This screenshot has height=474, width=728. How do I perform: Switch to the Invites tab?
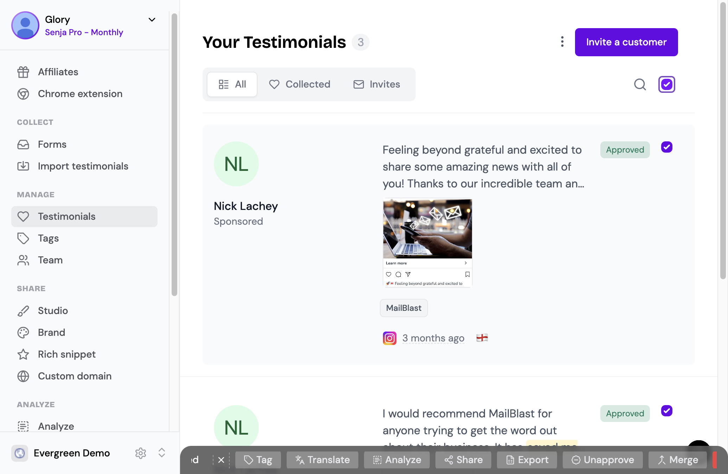377,84
